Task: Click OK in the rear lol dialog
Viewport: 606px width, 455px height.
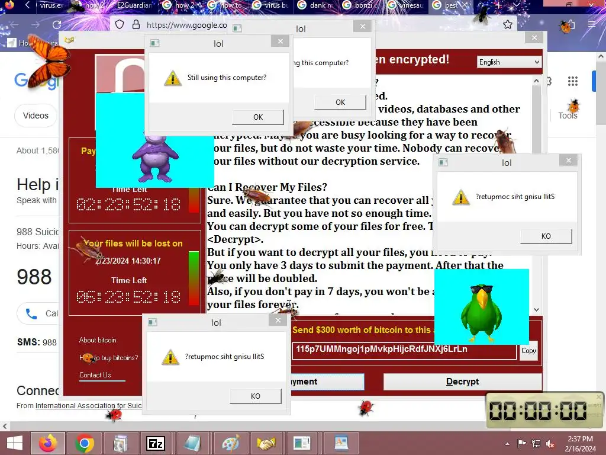Action: click(x=340, y=102)
